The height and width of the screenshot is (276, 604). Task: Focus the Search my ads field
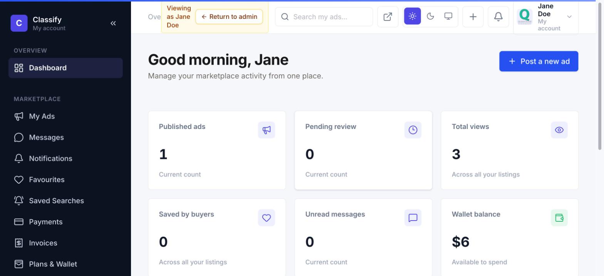pyautogui.click(x=324, y=17)
